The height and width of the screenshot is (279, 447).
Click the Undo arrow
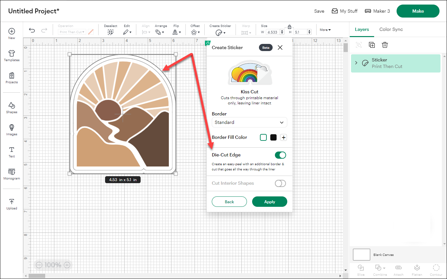(x=32, y=30)
